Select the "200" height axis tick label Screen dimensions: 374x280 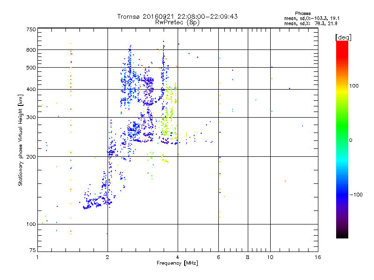click(31, 157)
